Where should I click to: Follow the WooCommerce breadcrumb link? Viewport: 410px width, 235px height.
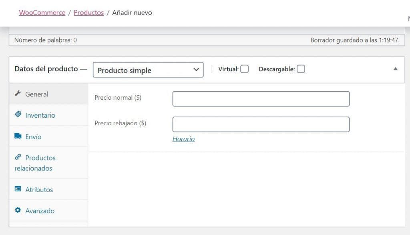[x=42, y=12]
